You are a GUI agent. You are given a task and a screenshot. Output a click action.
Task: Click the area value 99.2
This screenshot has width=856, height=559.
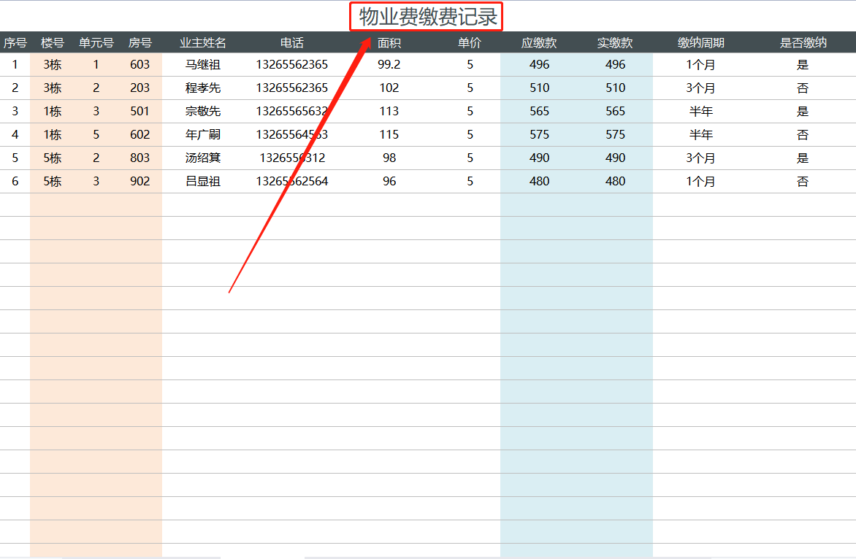[389, 64]
